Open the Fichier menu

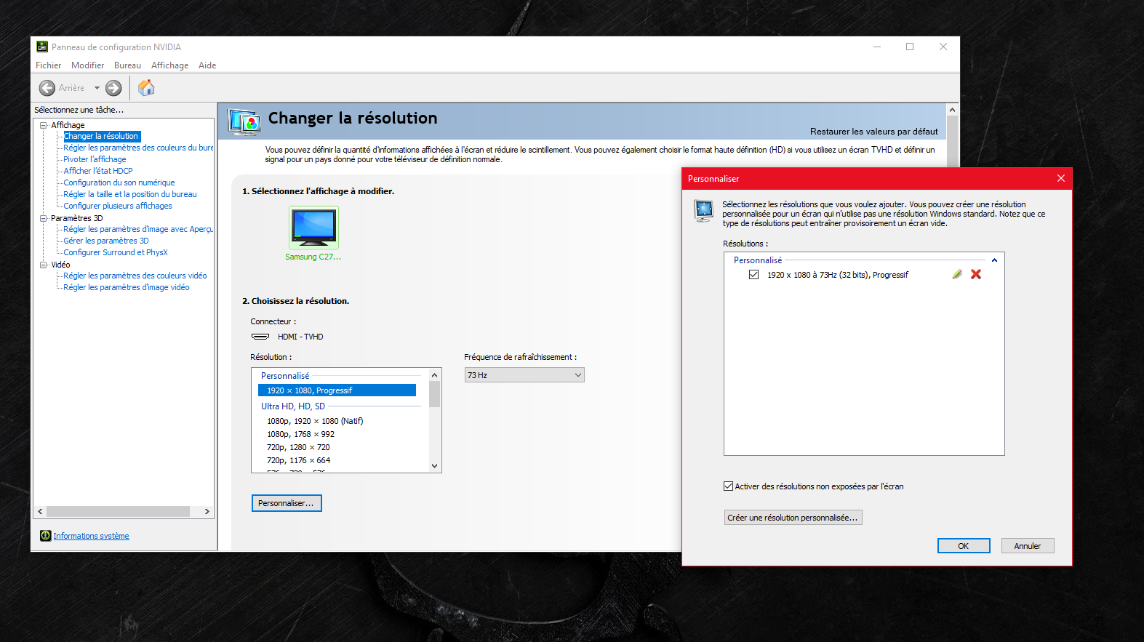tap(49, 65)
